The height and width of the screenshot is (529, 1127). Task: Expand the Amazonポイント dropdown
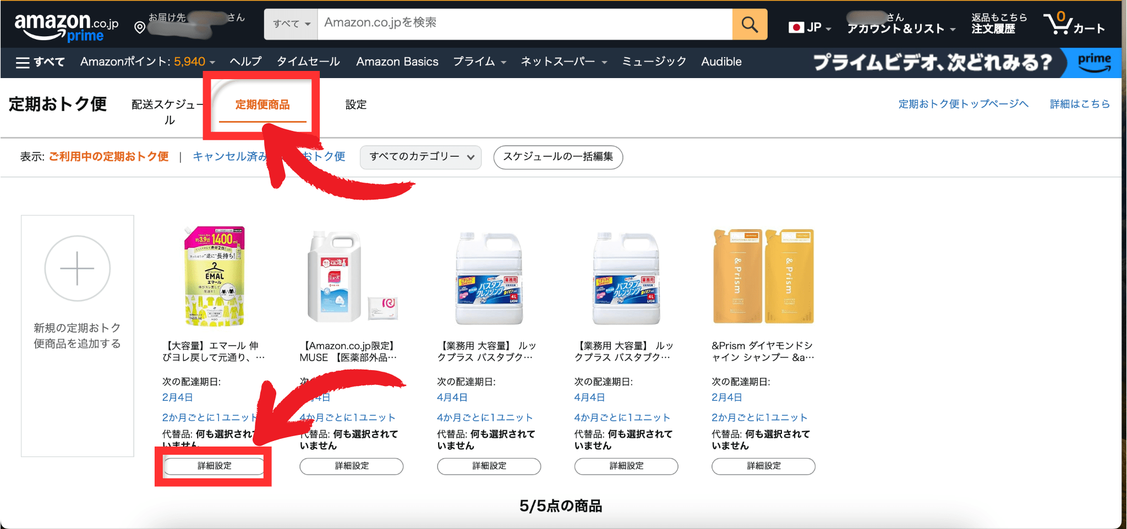coord(147,62)
